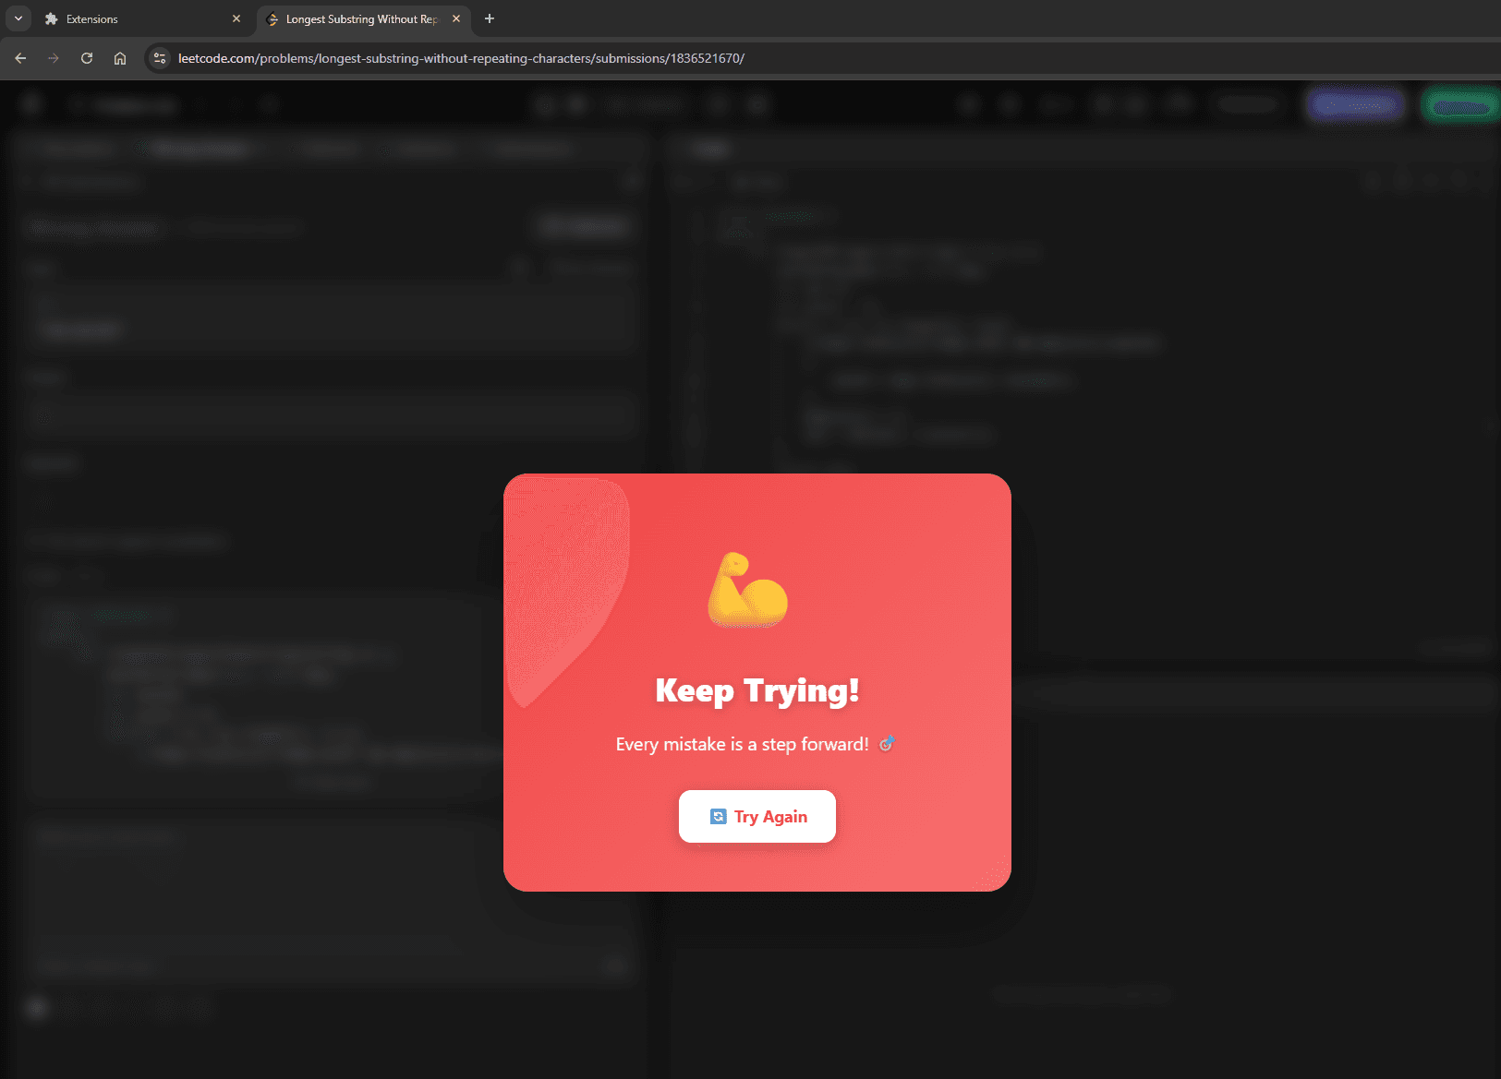
Task: Go back to the previous page
Action: [20, 58]
